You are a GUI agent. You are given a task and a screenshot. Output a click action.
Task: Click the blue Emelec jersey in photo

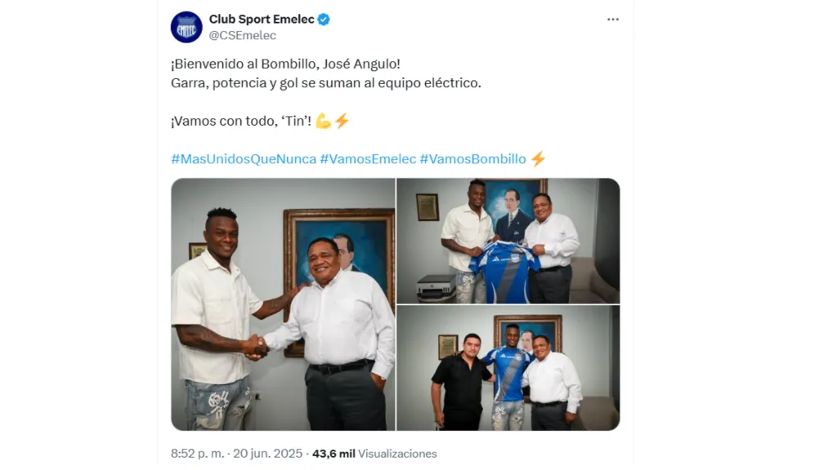(504, 272)
